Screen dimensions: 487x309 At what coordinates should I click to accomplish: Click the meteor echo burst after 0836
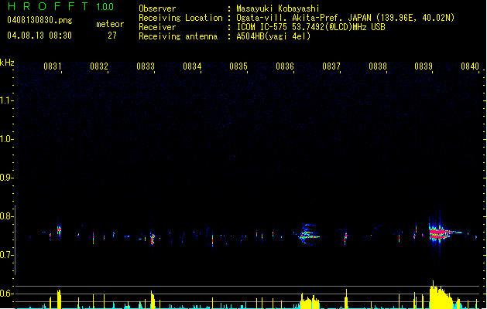[308, 234]
